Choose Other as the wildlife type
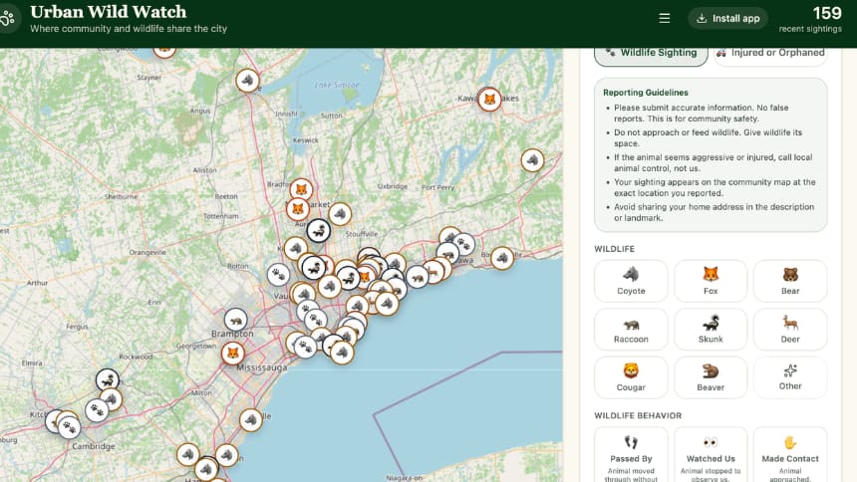The image size is (857, 482). 790,377
